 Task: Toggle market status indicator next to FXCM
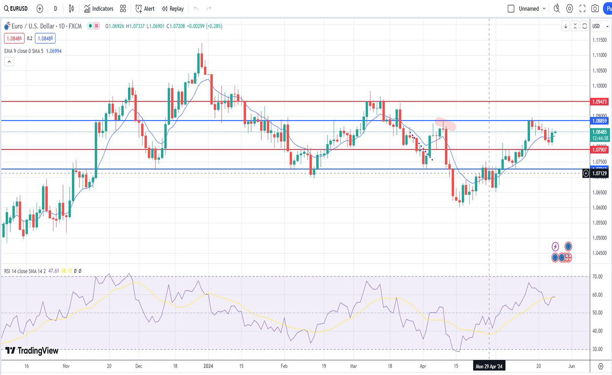(x=91, y=26)
